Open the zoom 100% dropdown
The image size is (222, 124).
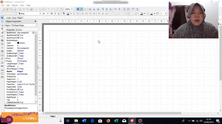click(x=72, y=9)
